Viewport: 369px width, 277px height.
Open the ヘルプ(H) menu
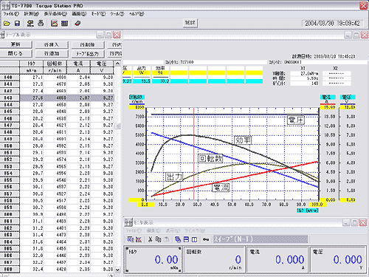click(137, 14)
